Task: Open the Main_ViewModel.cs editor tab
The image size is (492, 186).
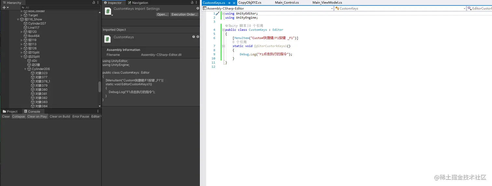Action: pyautogui.click(x=327, y=3)
